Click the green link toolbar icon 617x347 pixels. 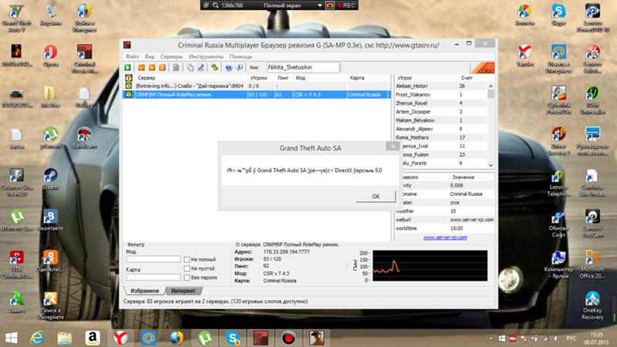click(x=214, y=68)
